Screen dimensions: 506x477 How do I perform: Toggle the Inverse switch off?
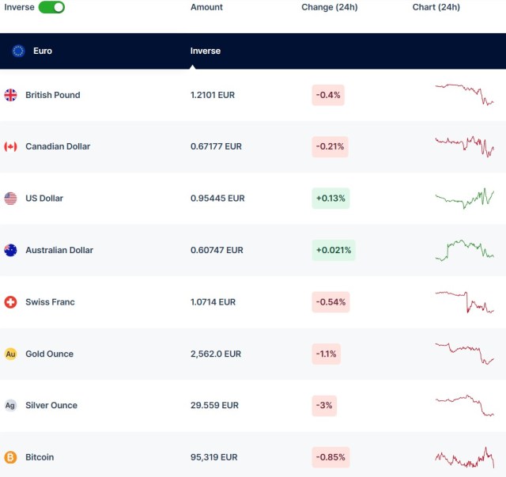[51, 7]
